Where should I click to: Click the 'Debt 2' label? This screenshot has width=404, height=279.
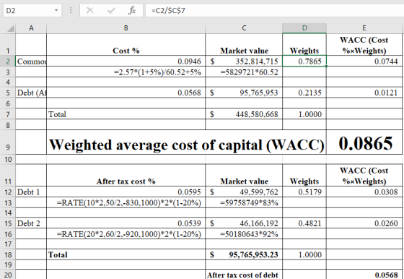28,223
